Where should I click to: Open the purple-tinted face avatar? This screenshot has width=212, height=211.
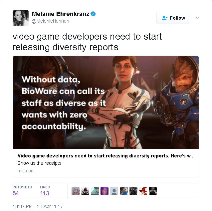[x=105, y=191]
